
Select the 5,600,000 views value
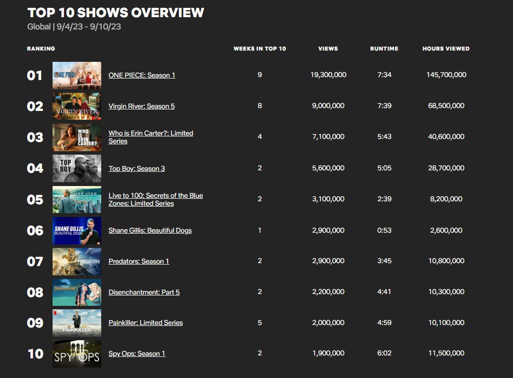328,168
